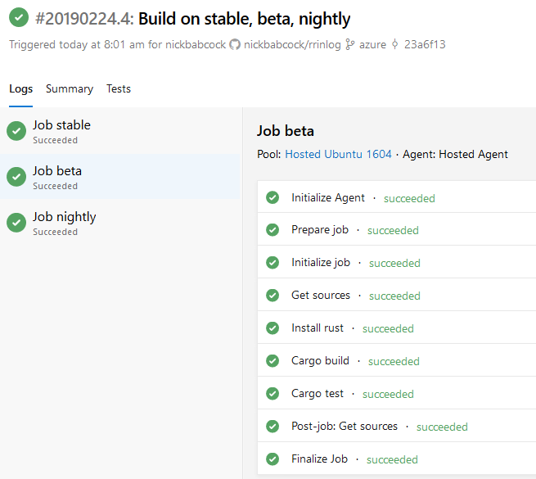This screenshot has height=479, width=536.
Task: Open the Cargo test step log
Action: (x=318, y=394)
